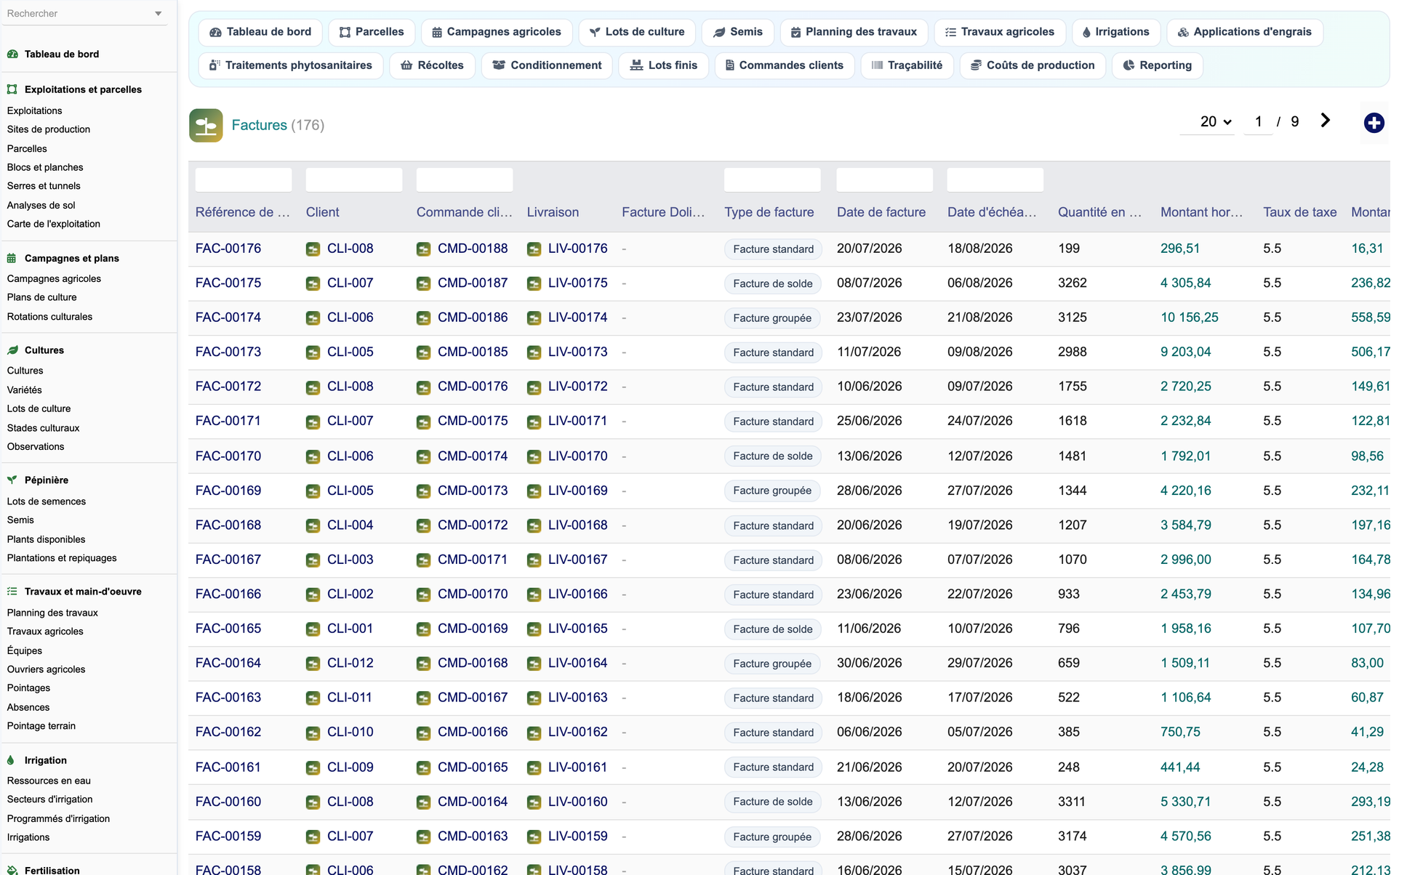Open invoice FAC-00176
The image size is (1415, 875).
click(228, 249)
